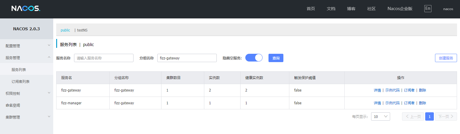Click the 上一页 previous page button
The image size is (460, 134).
[x=413, y=116]
